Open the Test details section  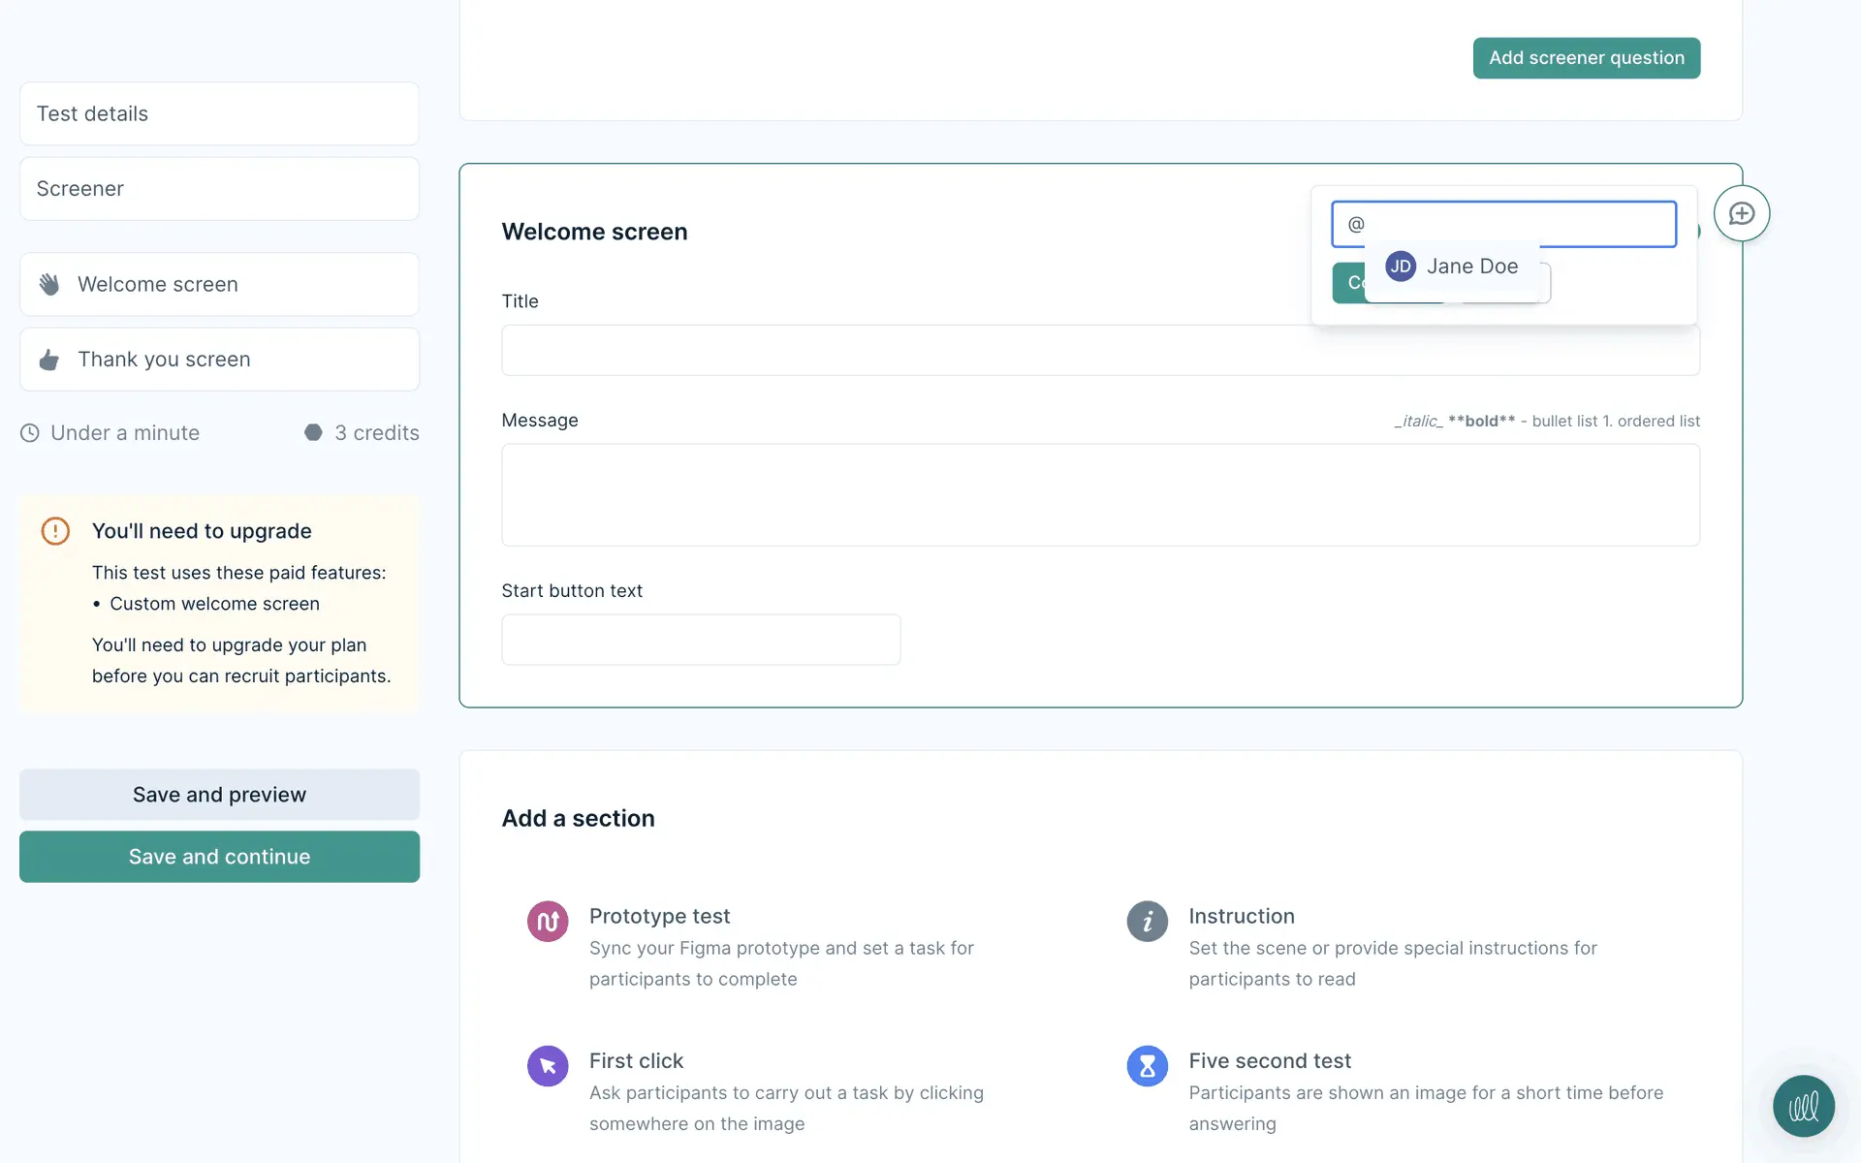(219, 113)
